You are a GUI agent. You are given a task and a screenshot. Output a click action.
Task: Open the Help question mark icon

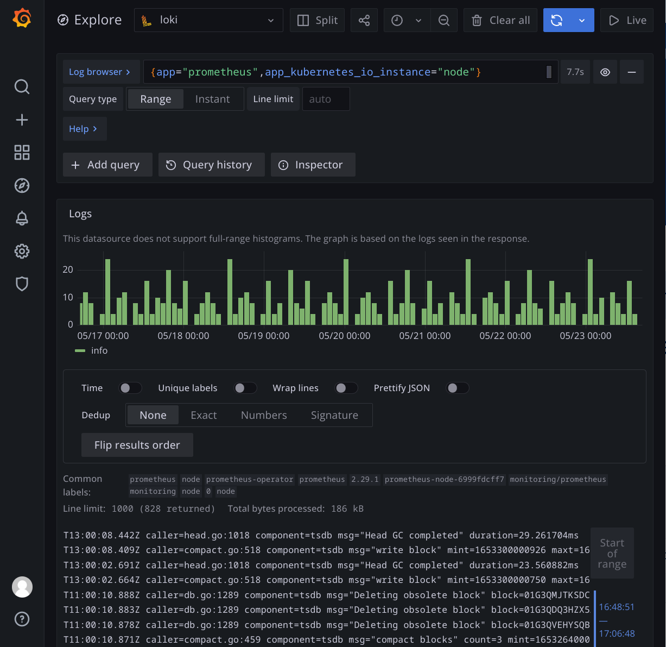pyautogui.click(x=22, y=619)
